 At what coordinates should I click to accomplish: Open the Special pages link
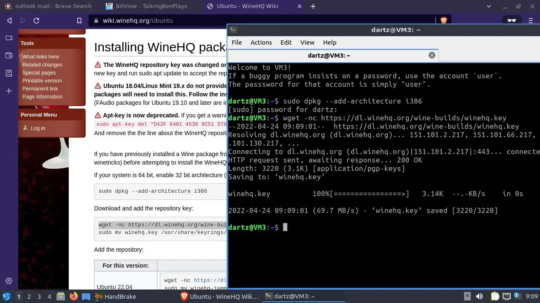point(39,73)
